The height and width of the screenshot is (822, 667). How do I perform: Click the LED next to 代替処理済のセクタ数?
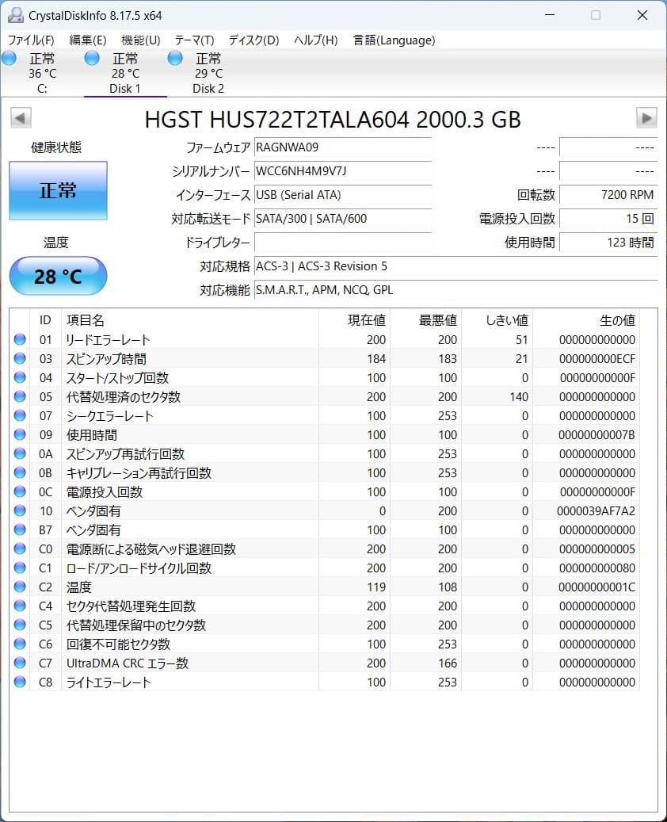tap(19, 396)
